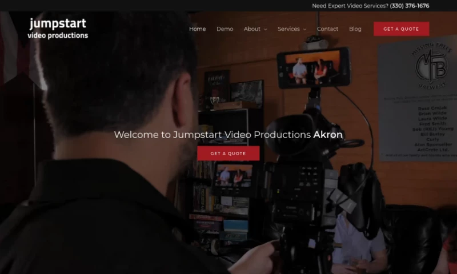Viewport: 457px width, 274px height.
Task: Go to the Home page
Action: [197, 29]
